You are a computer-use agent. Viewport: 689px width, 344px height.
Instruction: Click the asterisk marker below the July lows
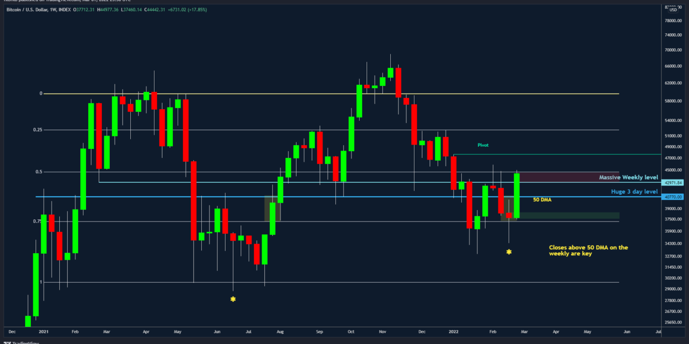pos(233,299)
